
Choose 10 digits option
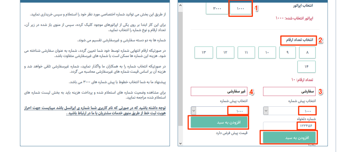(x=267, y=53)
